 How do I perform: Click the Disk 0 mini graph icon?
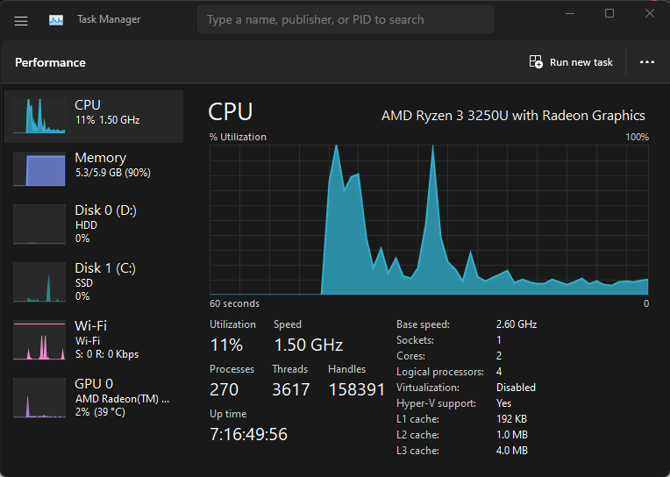coord(39,224)
